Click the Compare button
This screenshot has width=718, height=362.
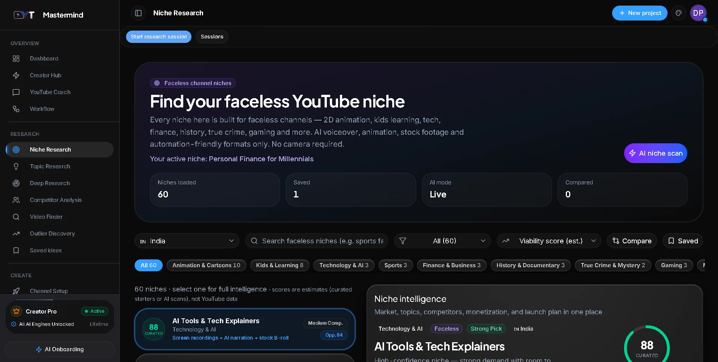pos(632,241)
